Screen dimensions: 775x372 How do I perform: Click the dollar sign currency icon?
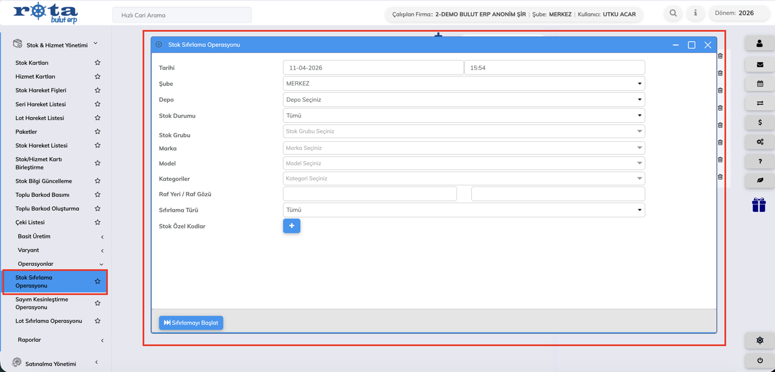tap(759, 122)
